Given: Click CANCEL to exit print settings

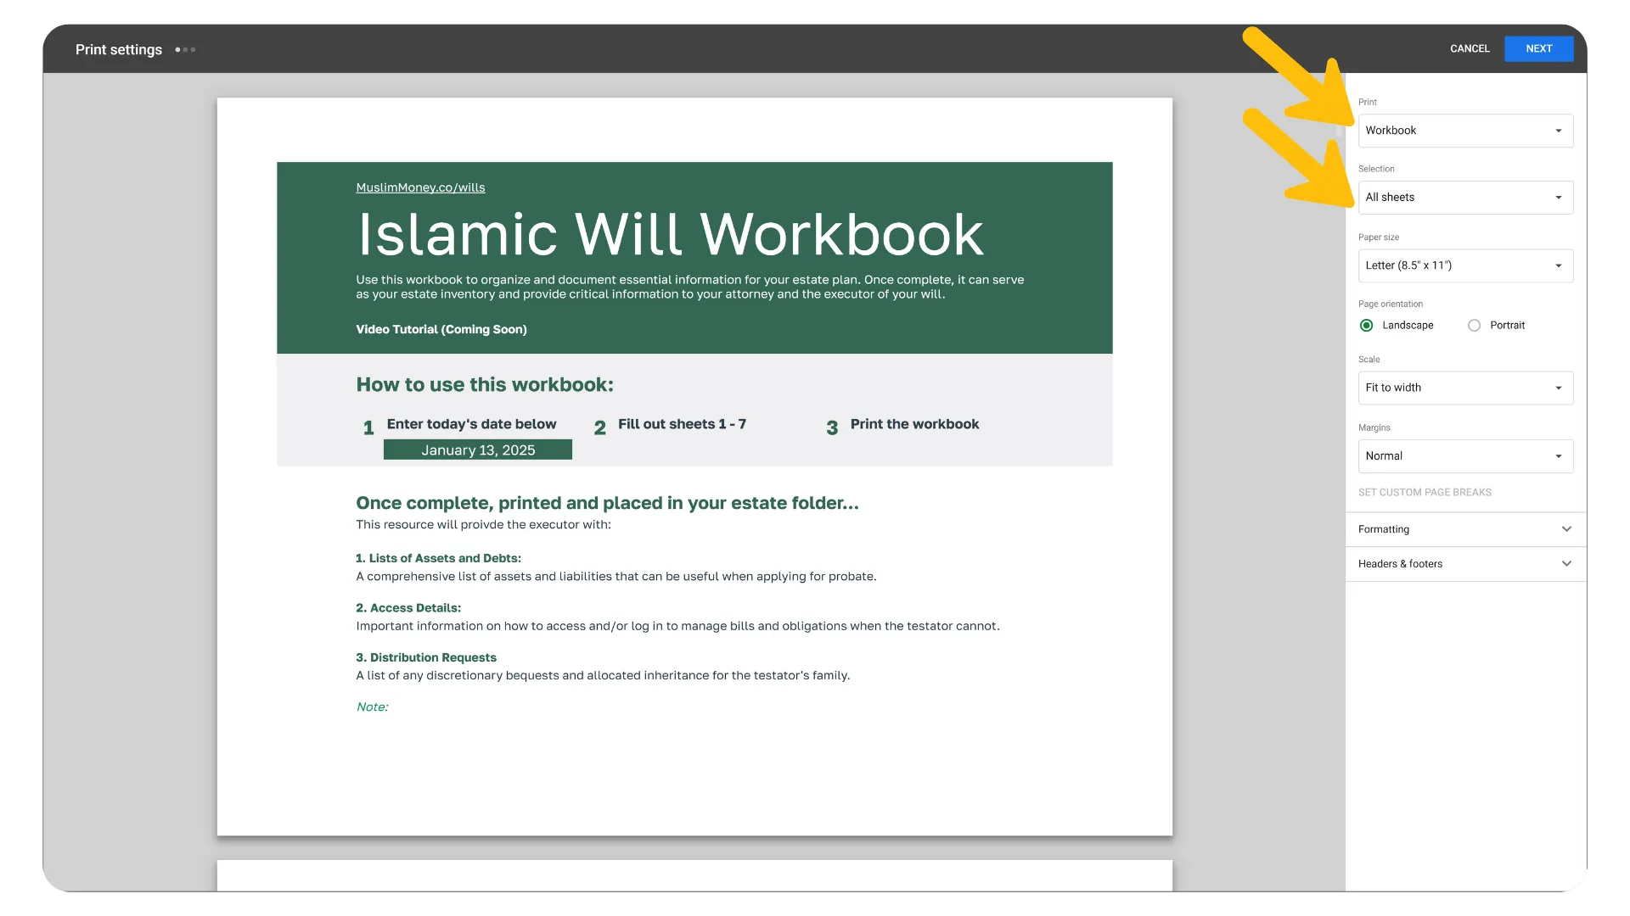Looking at the screenshot, I should (x=1470, y=48).
